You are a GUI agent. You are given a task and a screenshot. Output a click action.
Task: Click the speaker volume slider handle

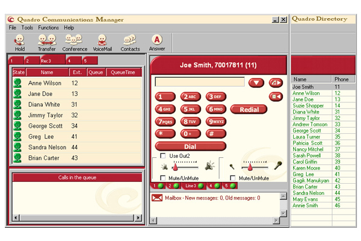click(176, 166)
